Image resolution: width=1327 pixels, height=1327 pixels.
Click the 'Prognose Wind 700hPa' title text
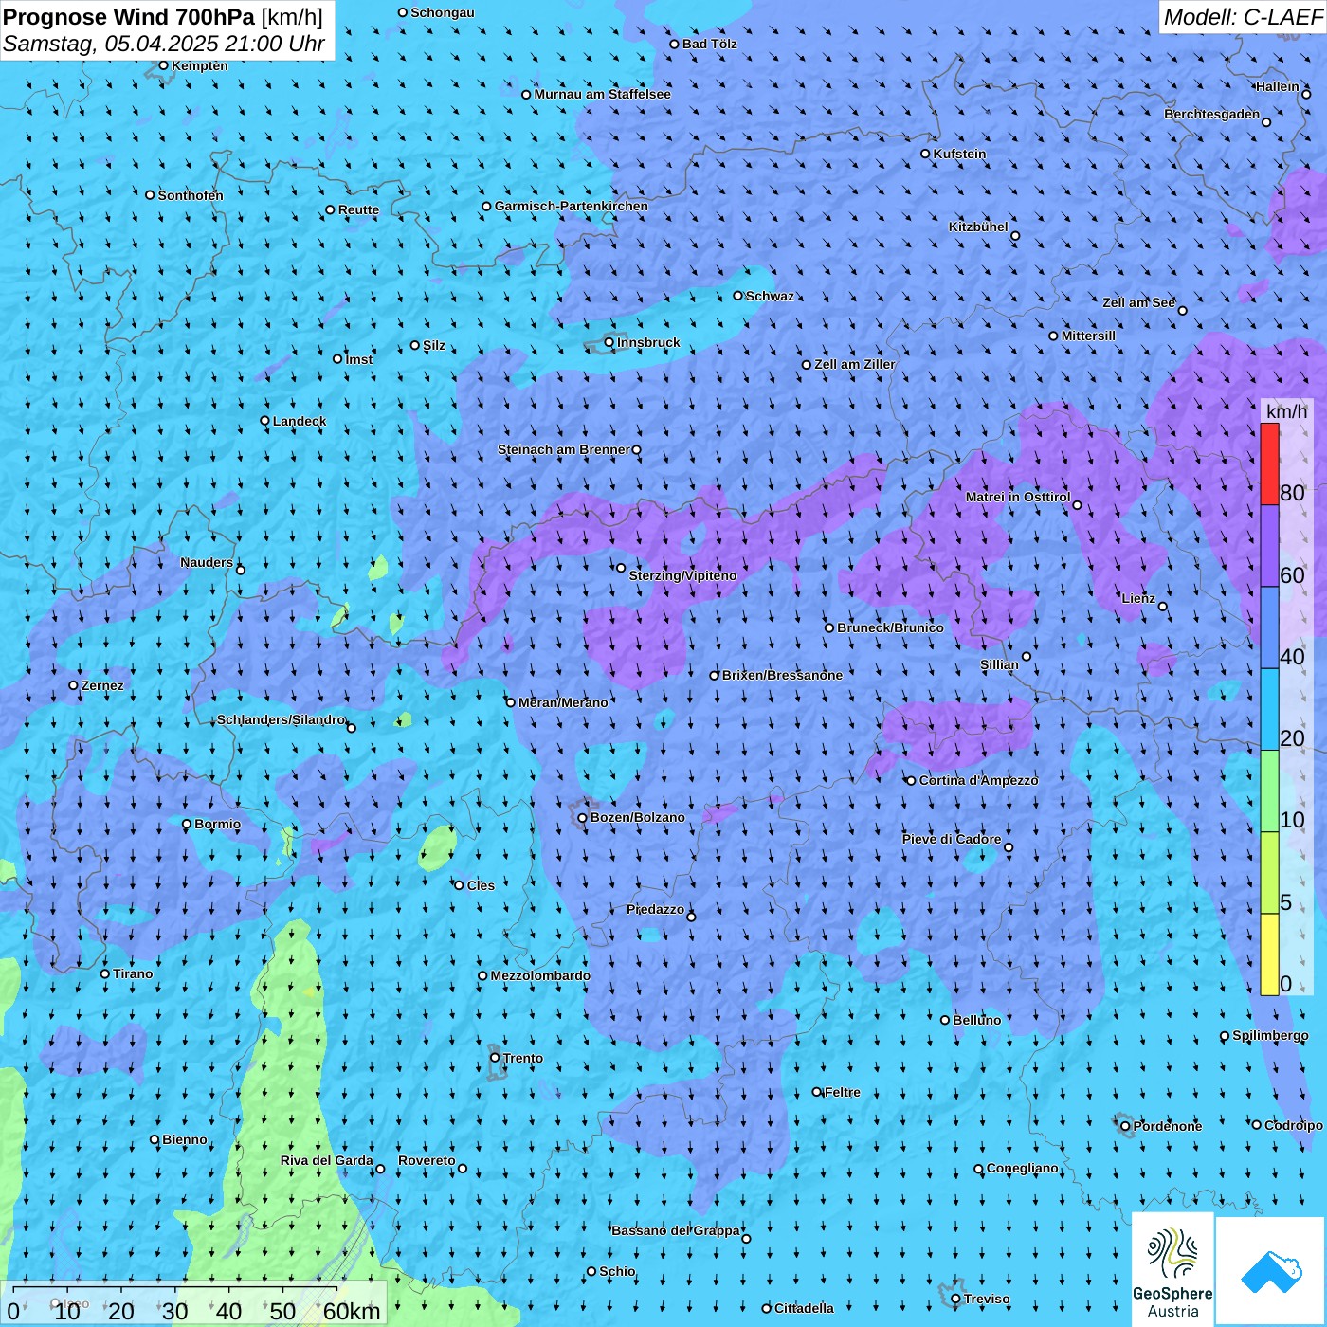point(130,16)
